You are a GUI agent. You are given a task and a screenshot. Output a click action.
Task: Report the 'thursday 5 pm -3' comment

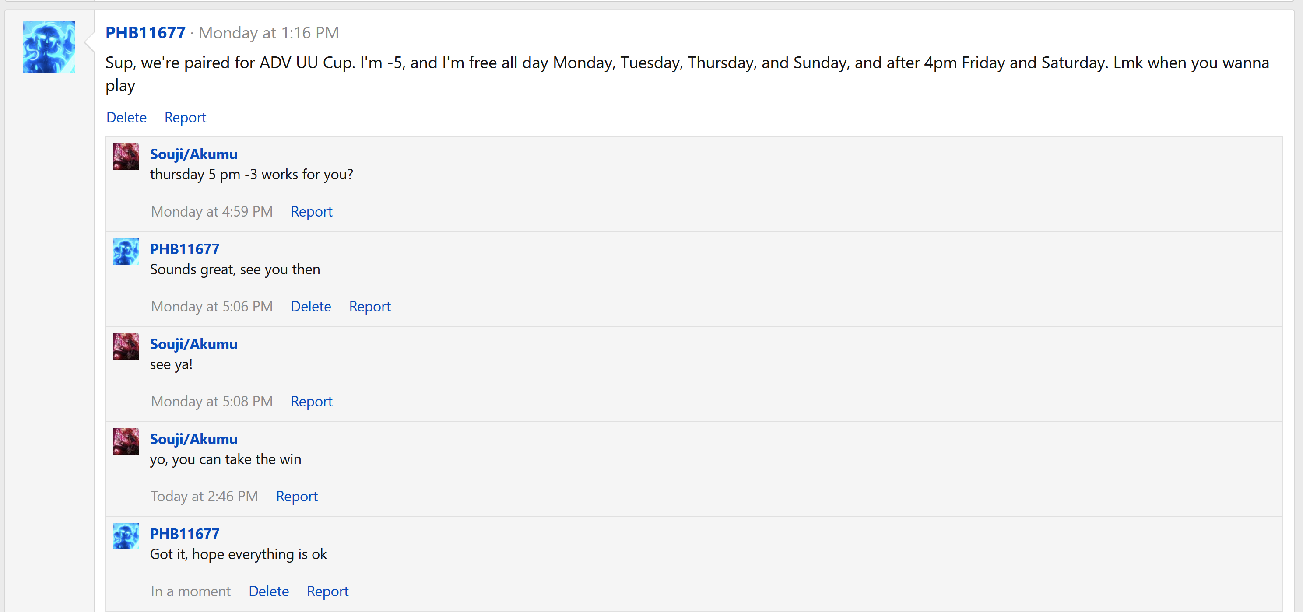tap(311, 212)
